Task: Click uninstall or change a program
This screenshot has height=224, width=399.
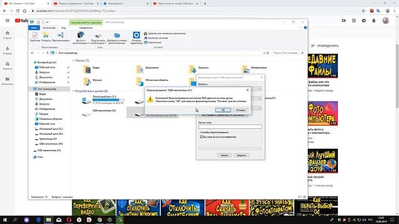Action: point(165,34)
